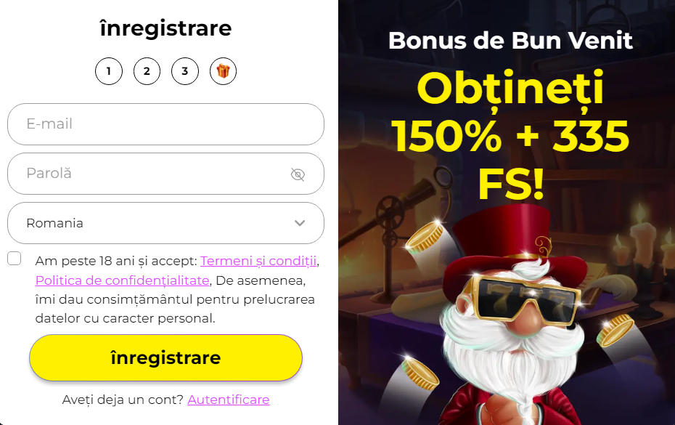675x425 pixels.
Task: Open Politica de confidențialitate link
Action: pos(122,280)
